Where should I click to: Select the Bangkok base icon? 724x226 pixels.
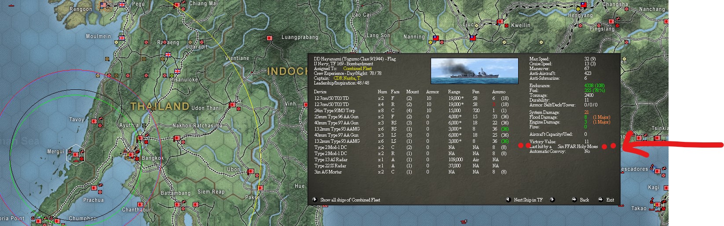131,155
